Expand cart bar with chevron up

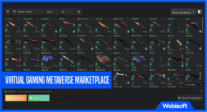[201, 92]
